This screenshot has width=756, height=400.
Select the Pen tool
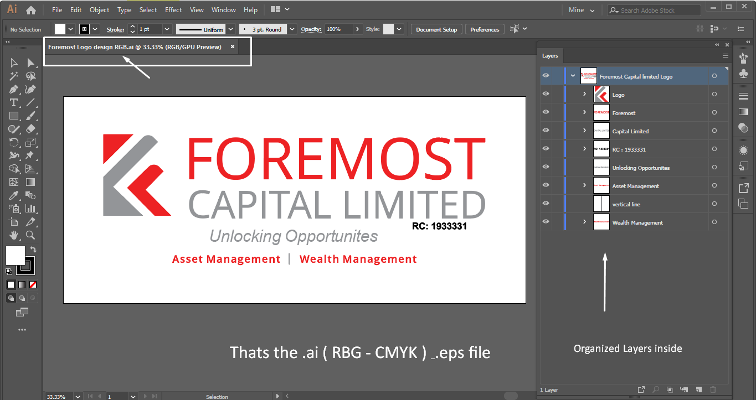(x=14, y=89)
